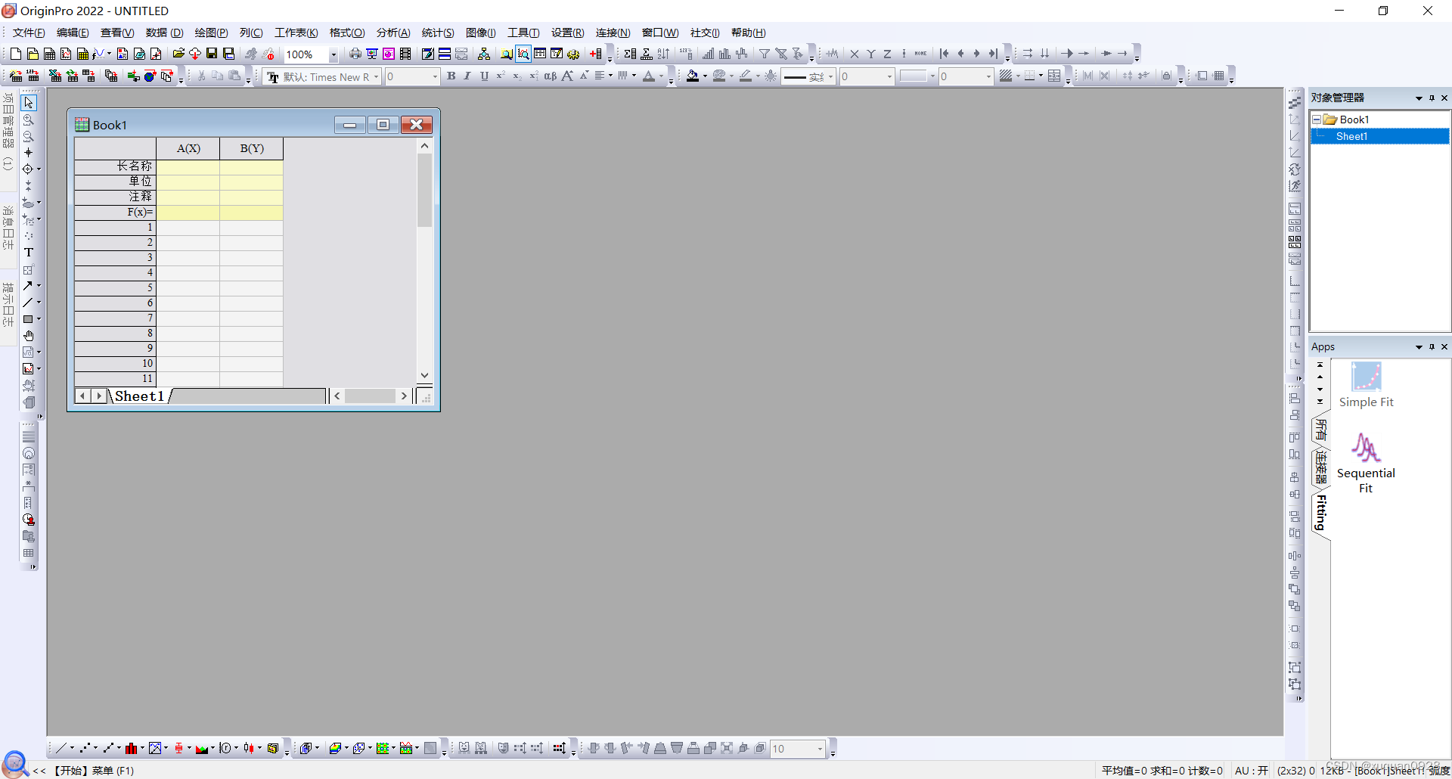Click the Sort ascending/descending icon
Image resolution: width=1452 pixels, height=779 pixels.
pyautogui.click(x=663, y=54)
